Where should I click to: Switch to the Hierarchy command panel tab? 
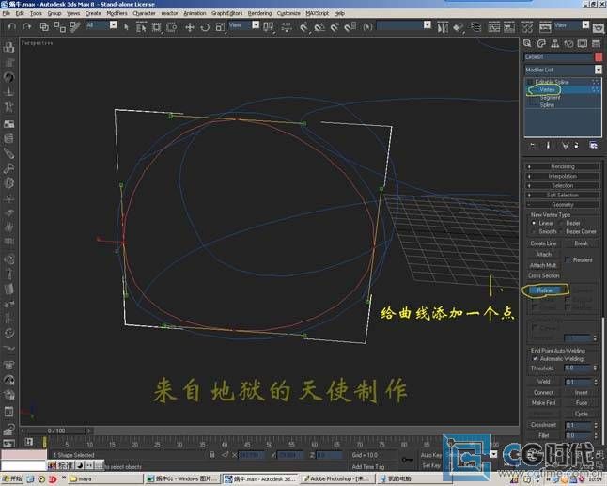click(555, 43)
